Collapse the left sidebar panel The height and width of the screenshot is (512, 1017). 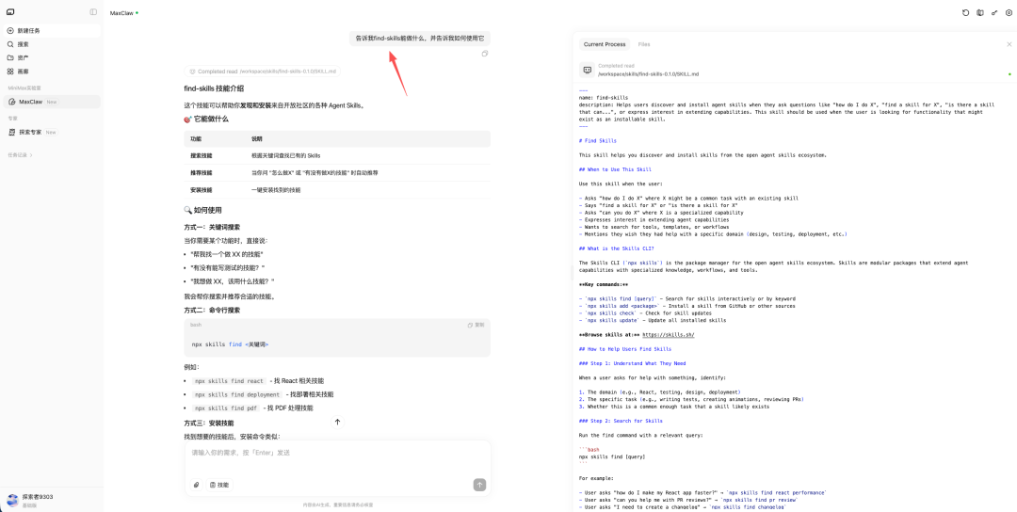93,11
